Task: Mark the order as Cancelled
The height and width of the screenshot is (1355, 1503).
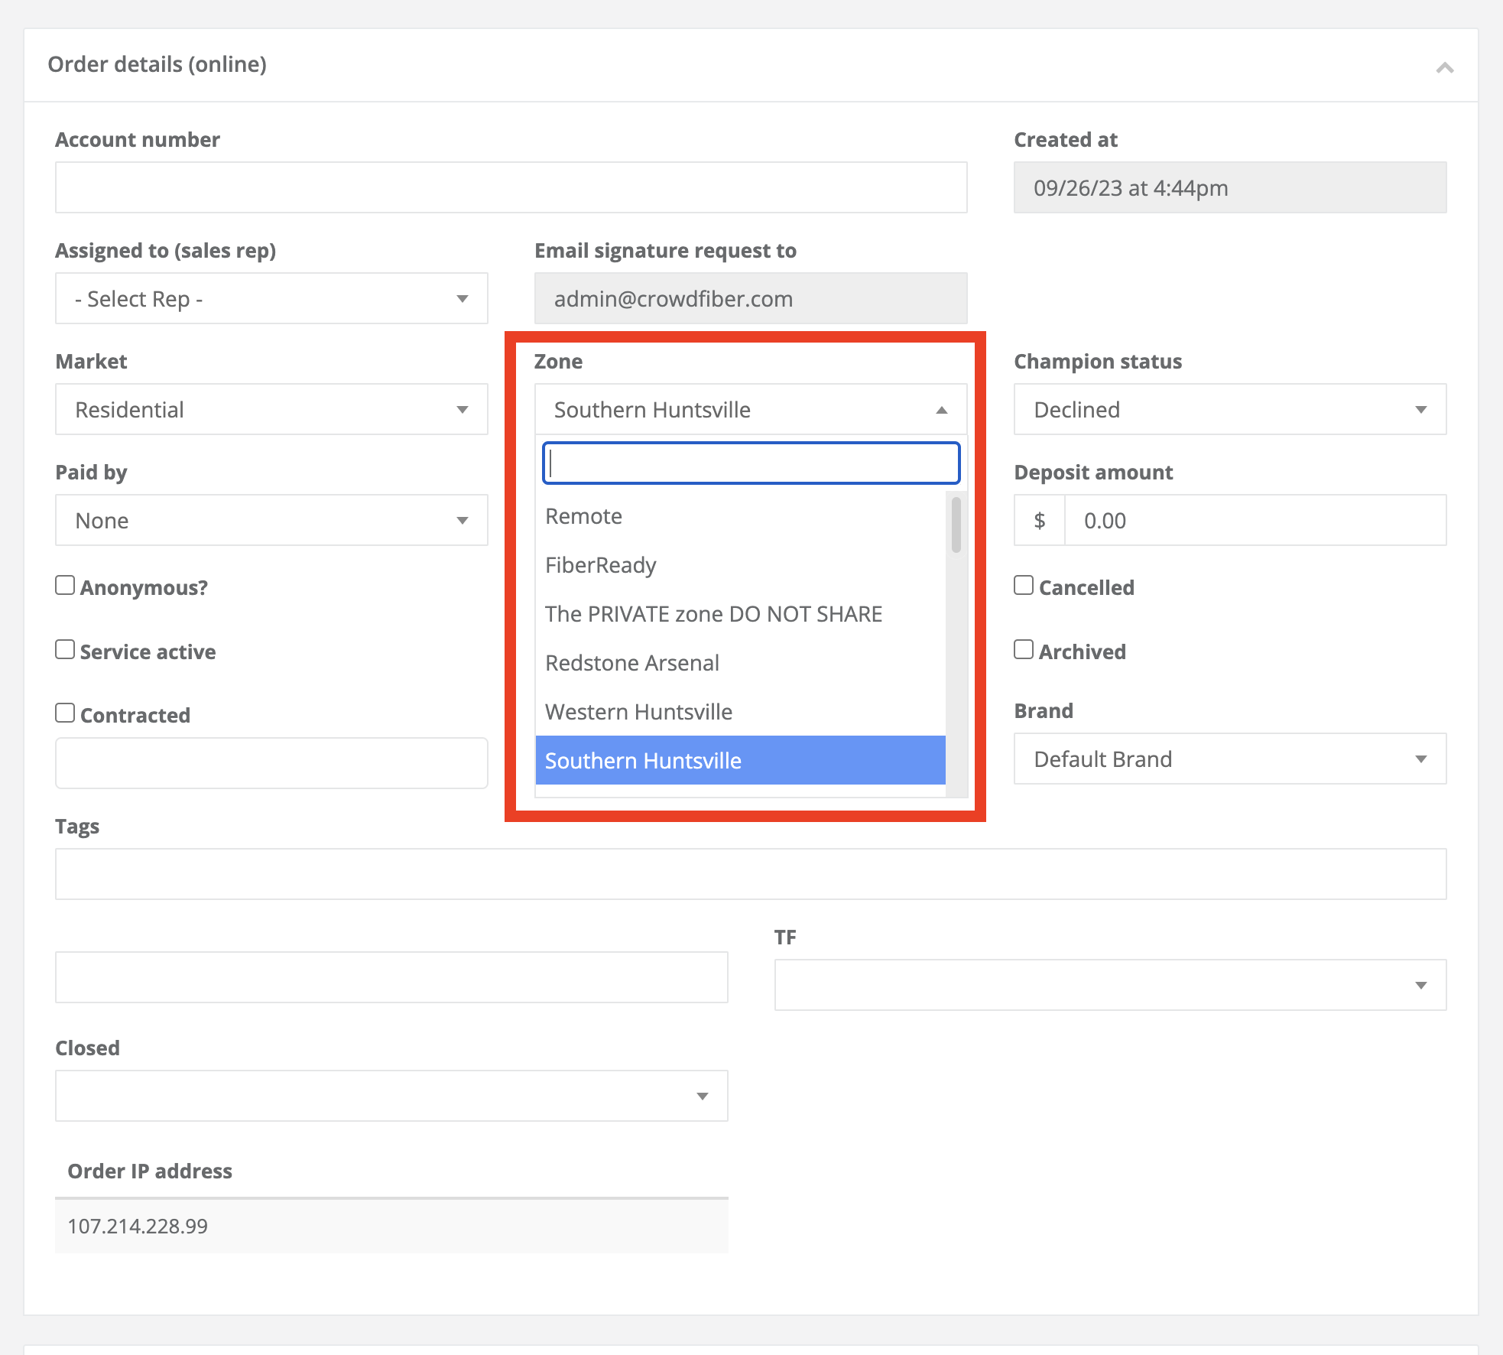Action: coord(1024,586)
